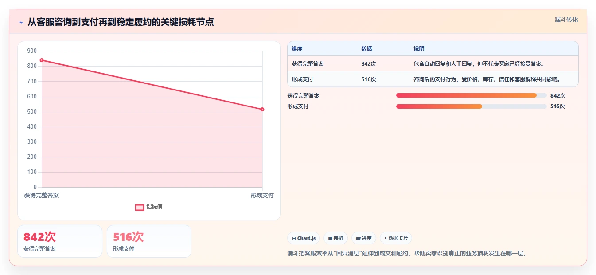Click the footer note starting 漏斗把客服效率
This screenshot has height=275, width=596.
pos(407,254)
